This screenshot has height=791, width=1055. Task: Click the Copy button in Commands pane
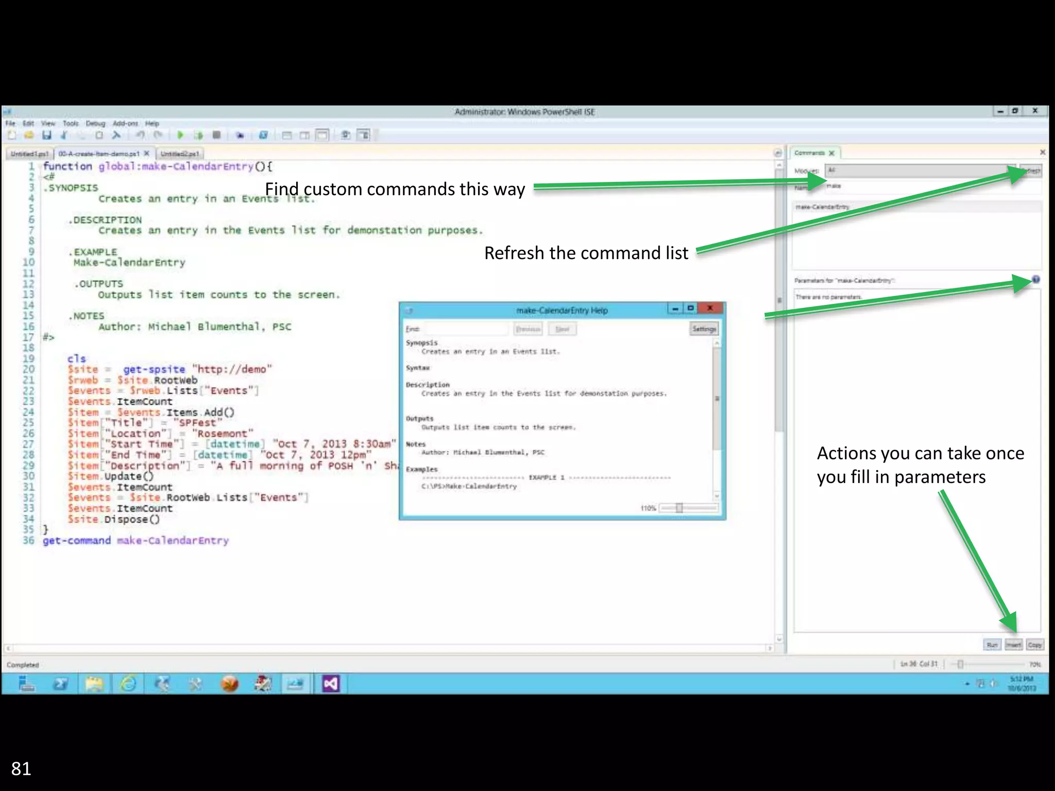[x=1034, y=645]
